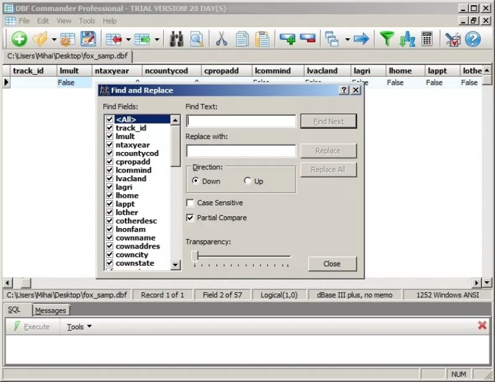
Task: Uncheck the ntaxyear field checkbox
Action: point(110,145)
